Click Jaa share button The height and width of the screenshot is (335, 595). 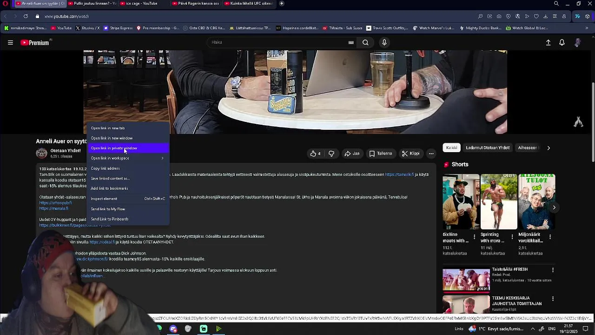click(352, 154)
